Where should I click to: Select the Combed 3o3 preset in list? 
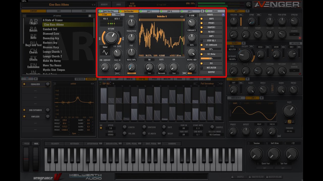tap(50, 29)
